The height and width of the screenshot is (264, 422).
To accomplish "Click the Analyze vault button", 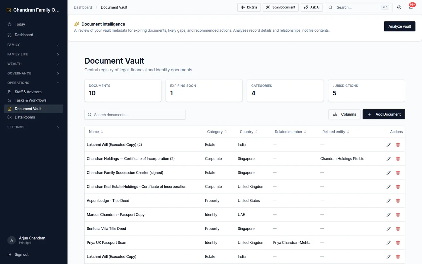I will click(x=399, y=26).
